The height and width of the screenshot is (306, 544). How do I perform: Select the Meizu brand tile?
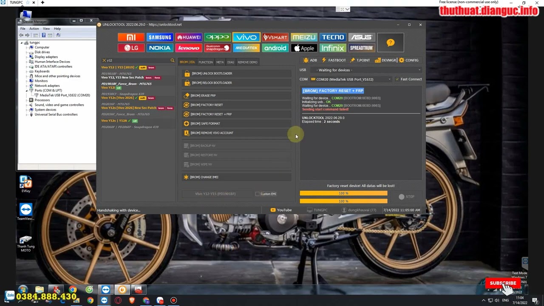pyautogui.click(x=304, y=37)
